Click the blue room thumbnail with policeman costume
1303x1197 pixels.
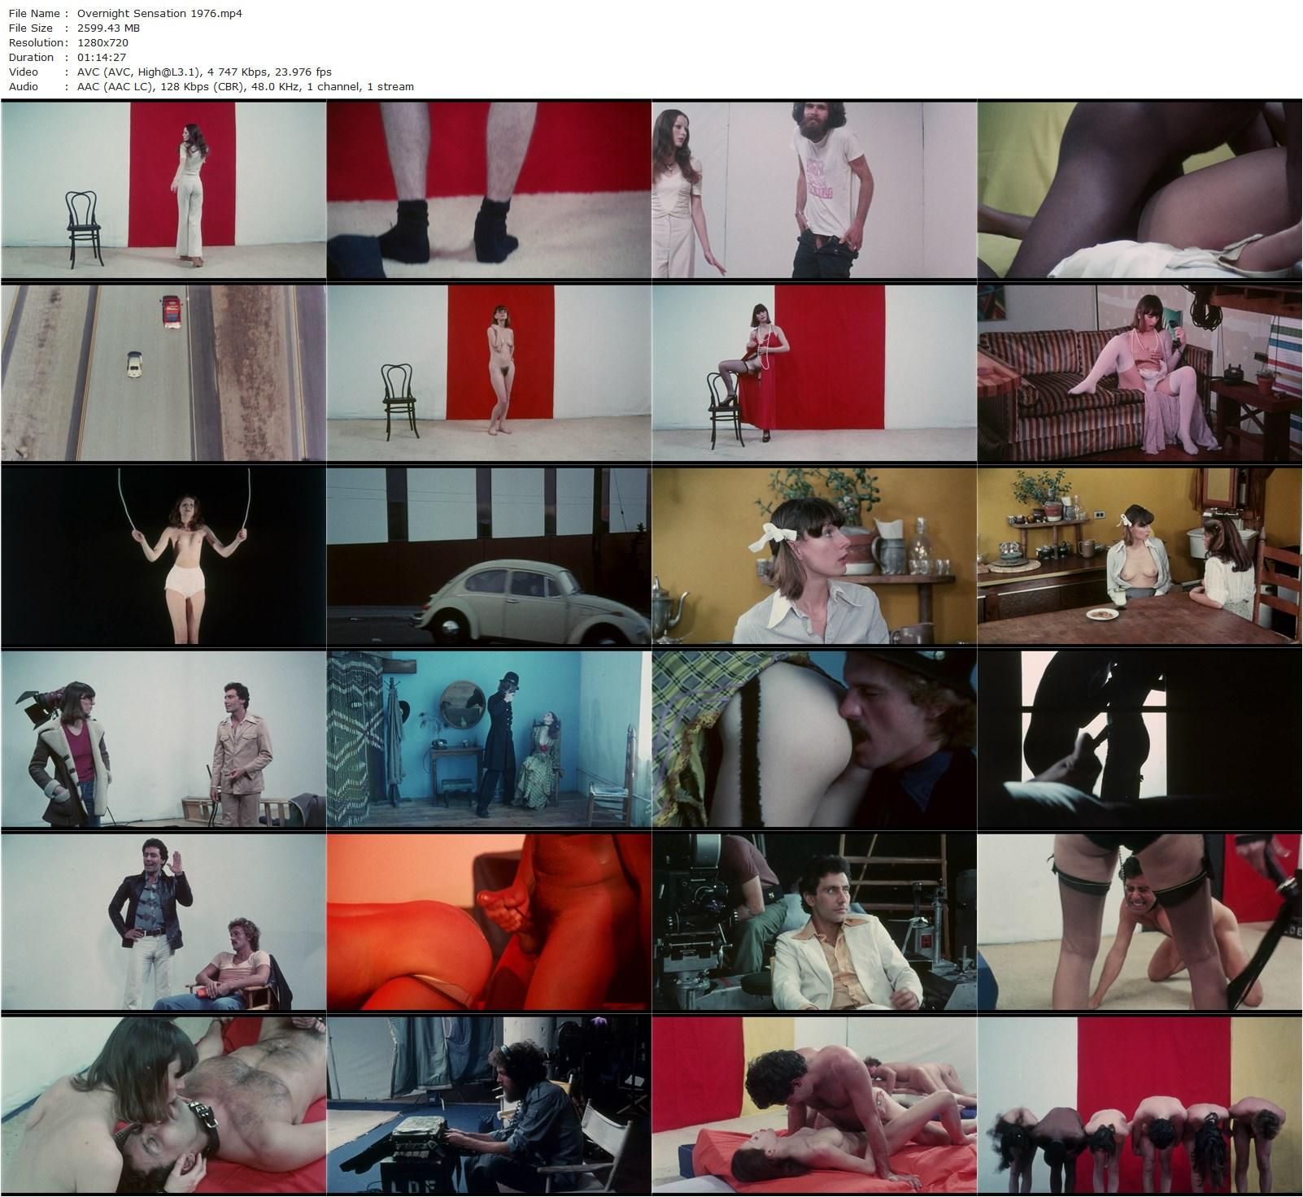tap(488, 738)
